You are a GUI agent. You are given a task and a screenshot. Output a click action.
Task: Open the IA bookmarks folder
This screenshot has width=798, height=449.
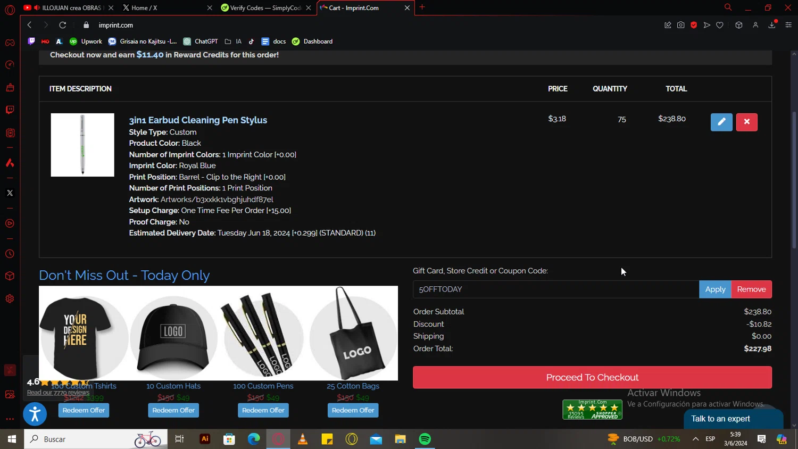tap(233, 41)
